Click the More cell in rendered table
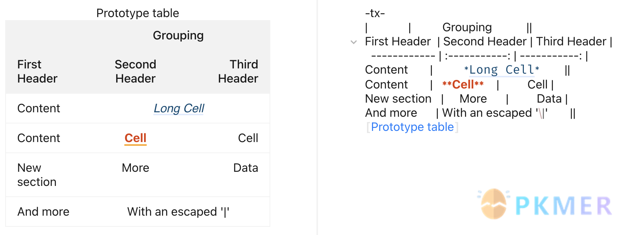 tap(135, 168)
